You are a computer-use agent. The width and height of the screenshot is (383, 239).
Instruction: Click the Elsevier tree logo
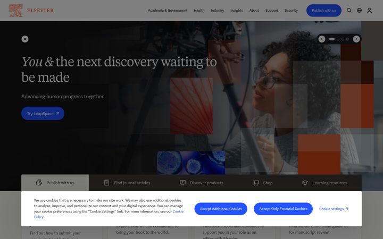tap(15, 10)
